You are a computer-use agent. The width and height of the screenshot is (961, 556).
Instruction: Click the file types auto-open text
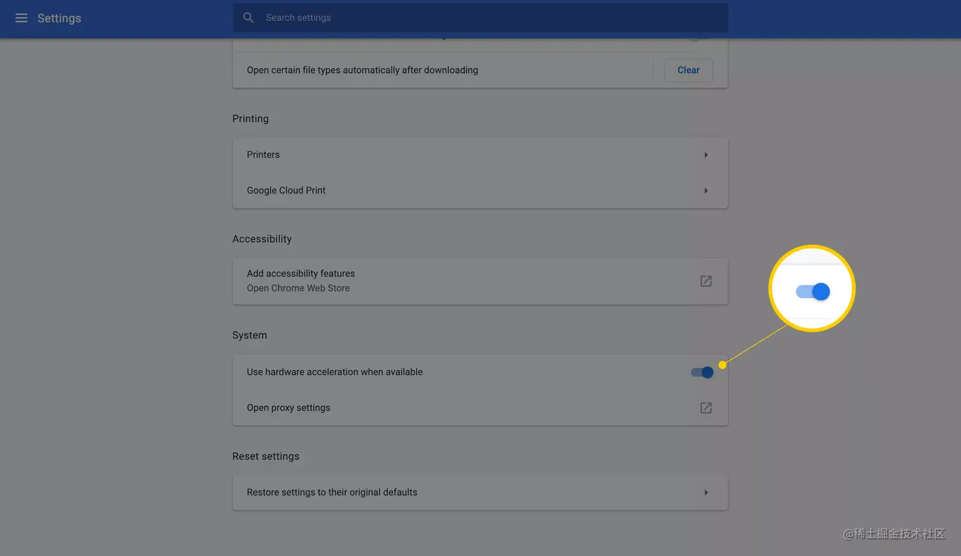(x=362, y=70)
